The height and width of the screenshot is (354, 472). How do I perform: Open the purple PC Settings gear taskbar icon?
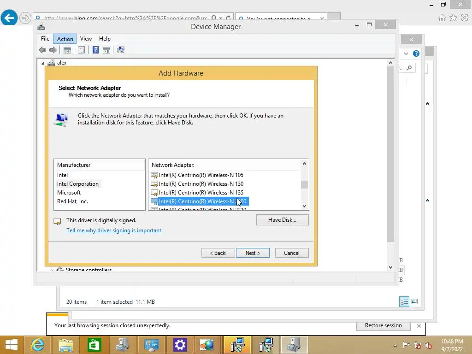180,345
